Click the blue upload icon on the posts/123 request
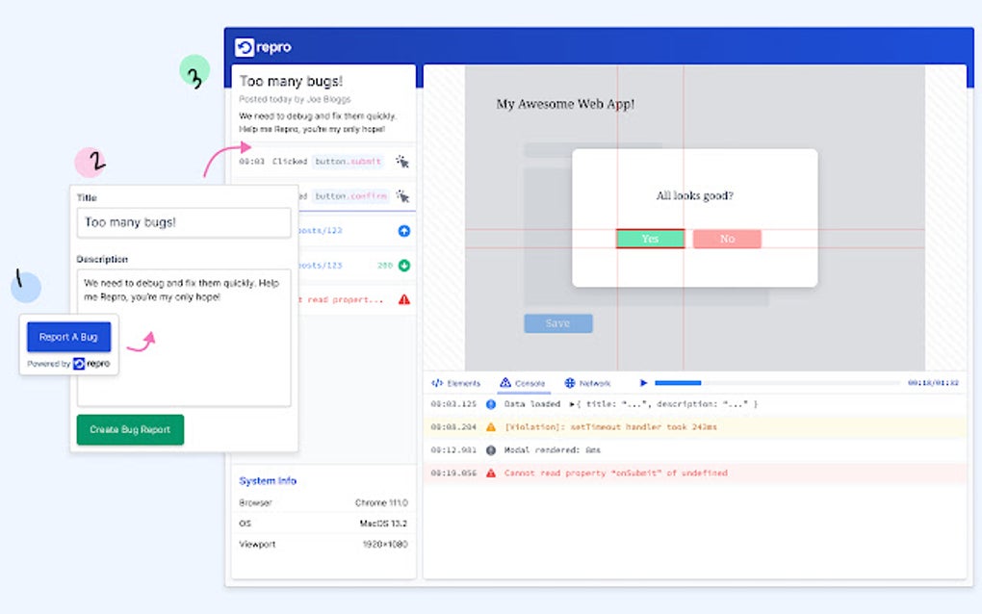The height and width of the screenshot is (614, 982). pyautogui.click(x=404, y=231)
